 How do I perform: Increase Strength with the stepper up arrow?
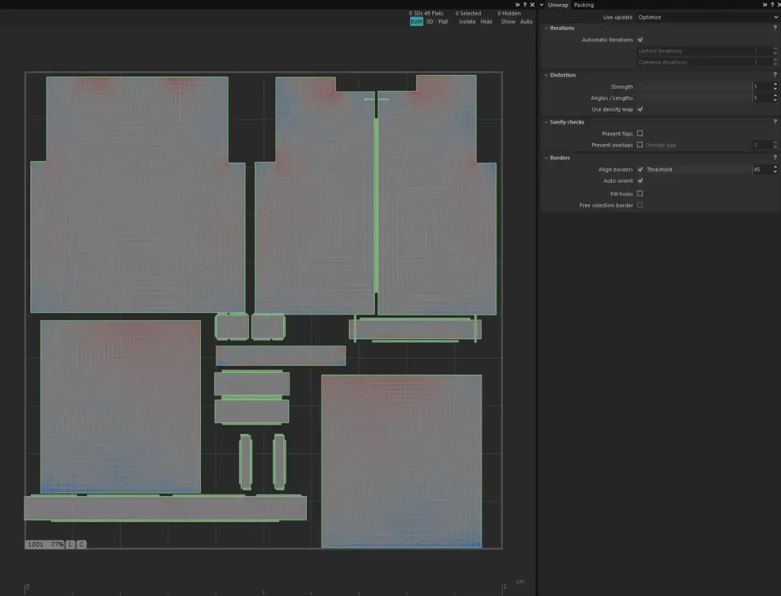[775, 85]
